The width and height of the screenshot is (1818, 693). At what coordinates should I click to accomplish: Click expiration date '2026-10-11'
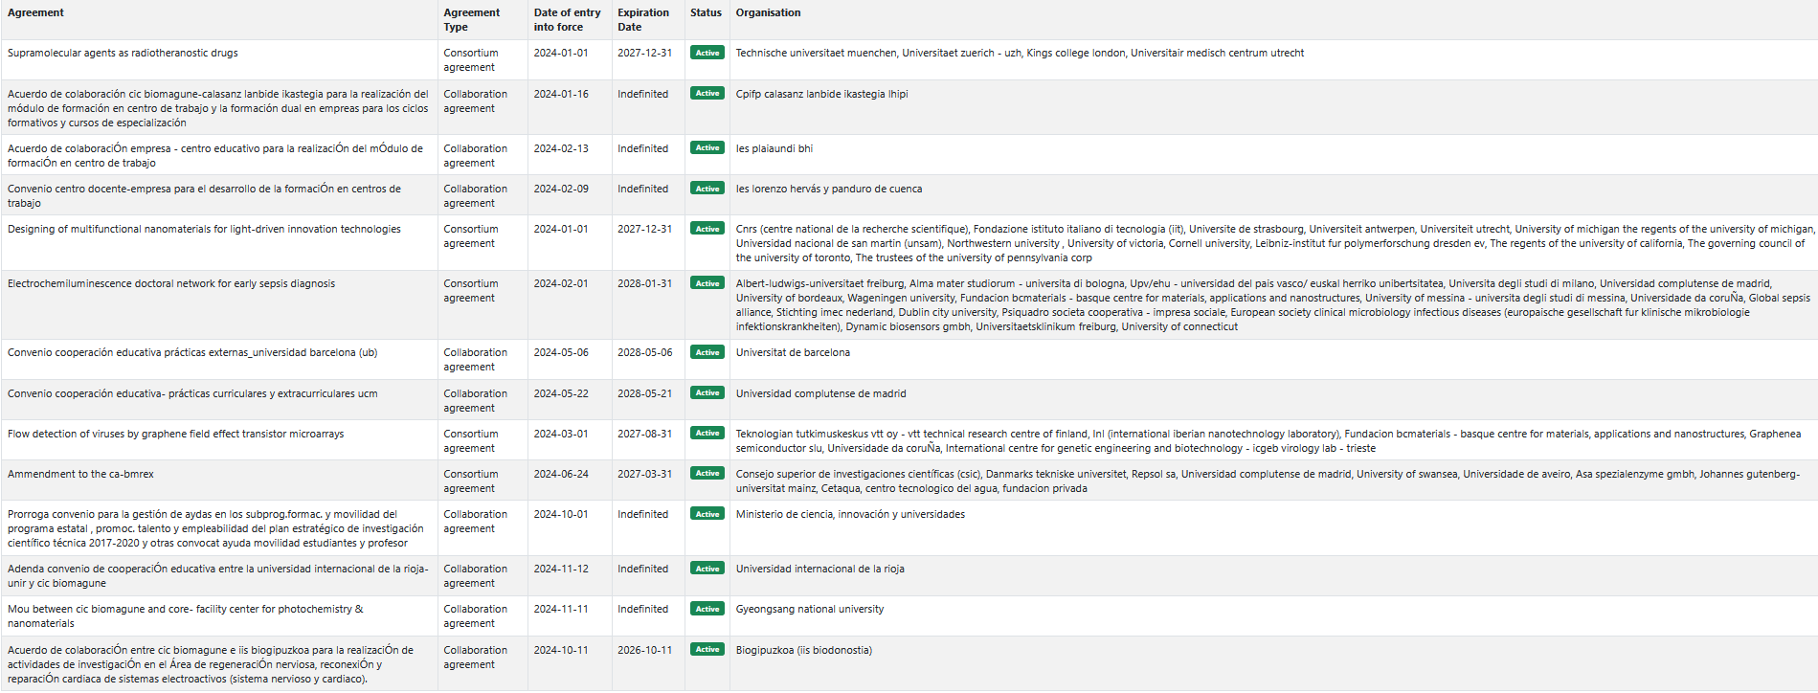coord(645,650)
